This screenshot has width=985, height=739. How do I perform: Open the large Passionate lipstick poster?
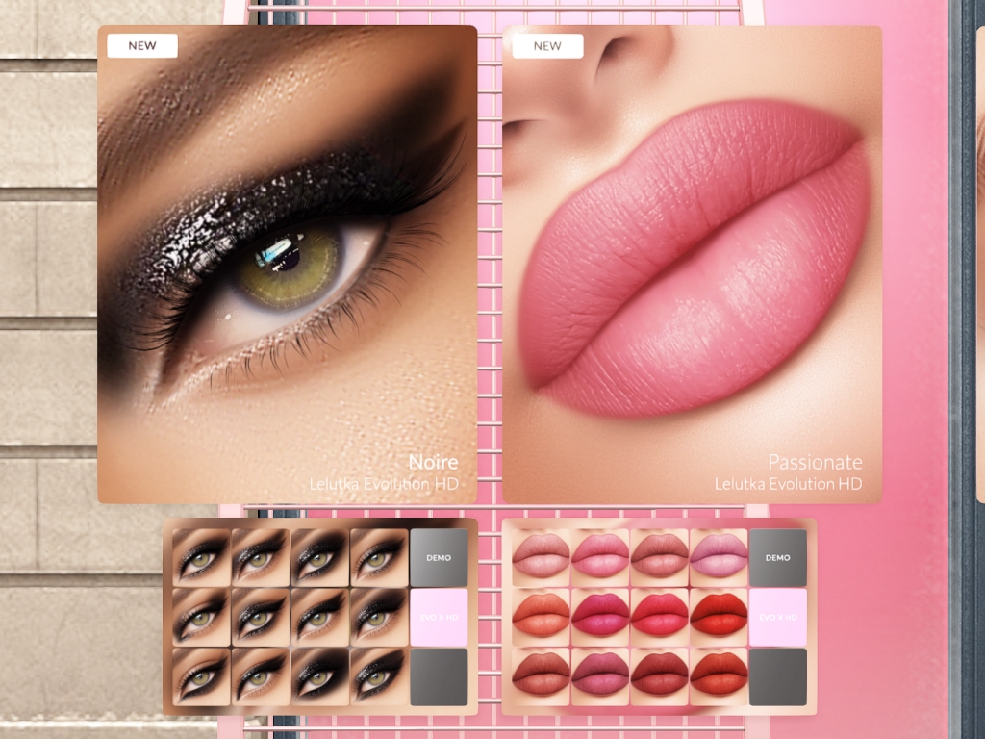coord(692,265)
